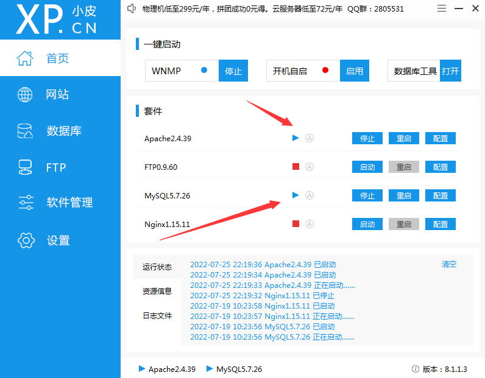Restart MySQL5.7.26 service
485x378 pixels.
(x=403, y=195)
